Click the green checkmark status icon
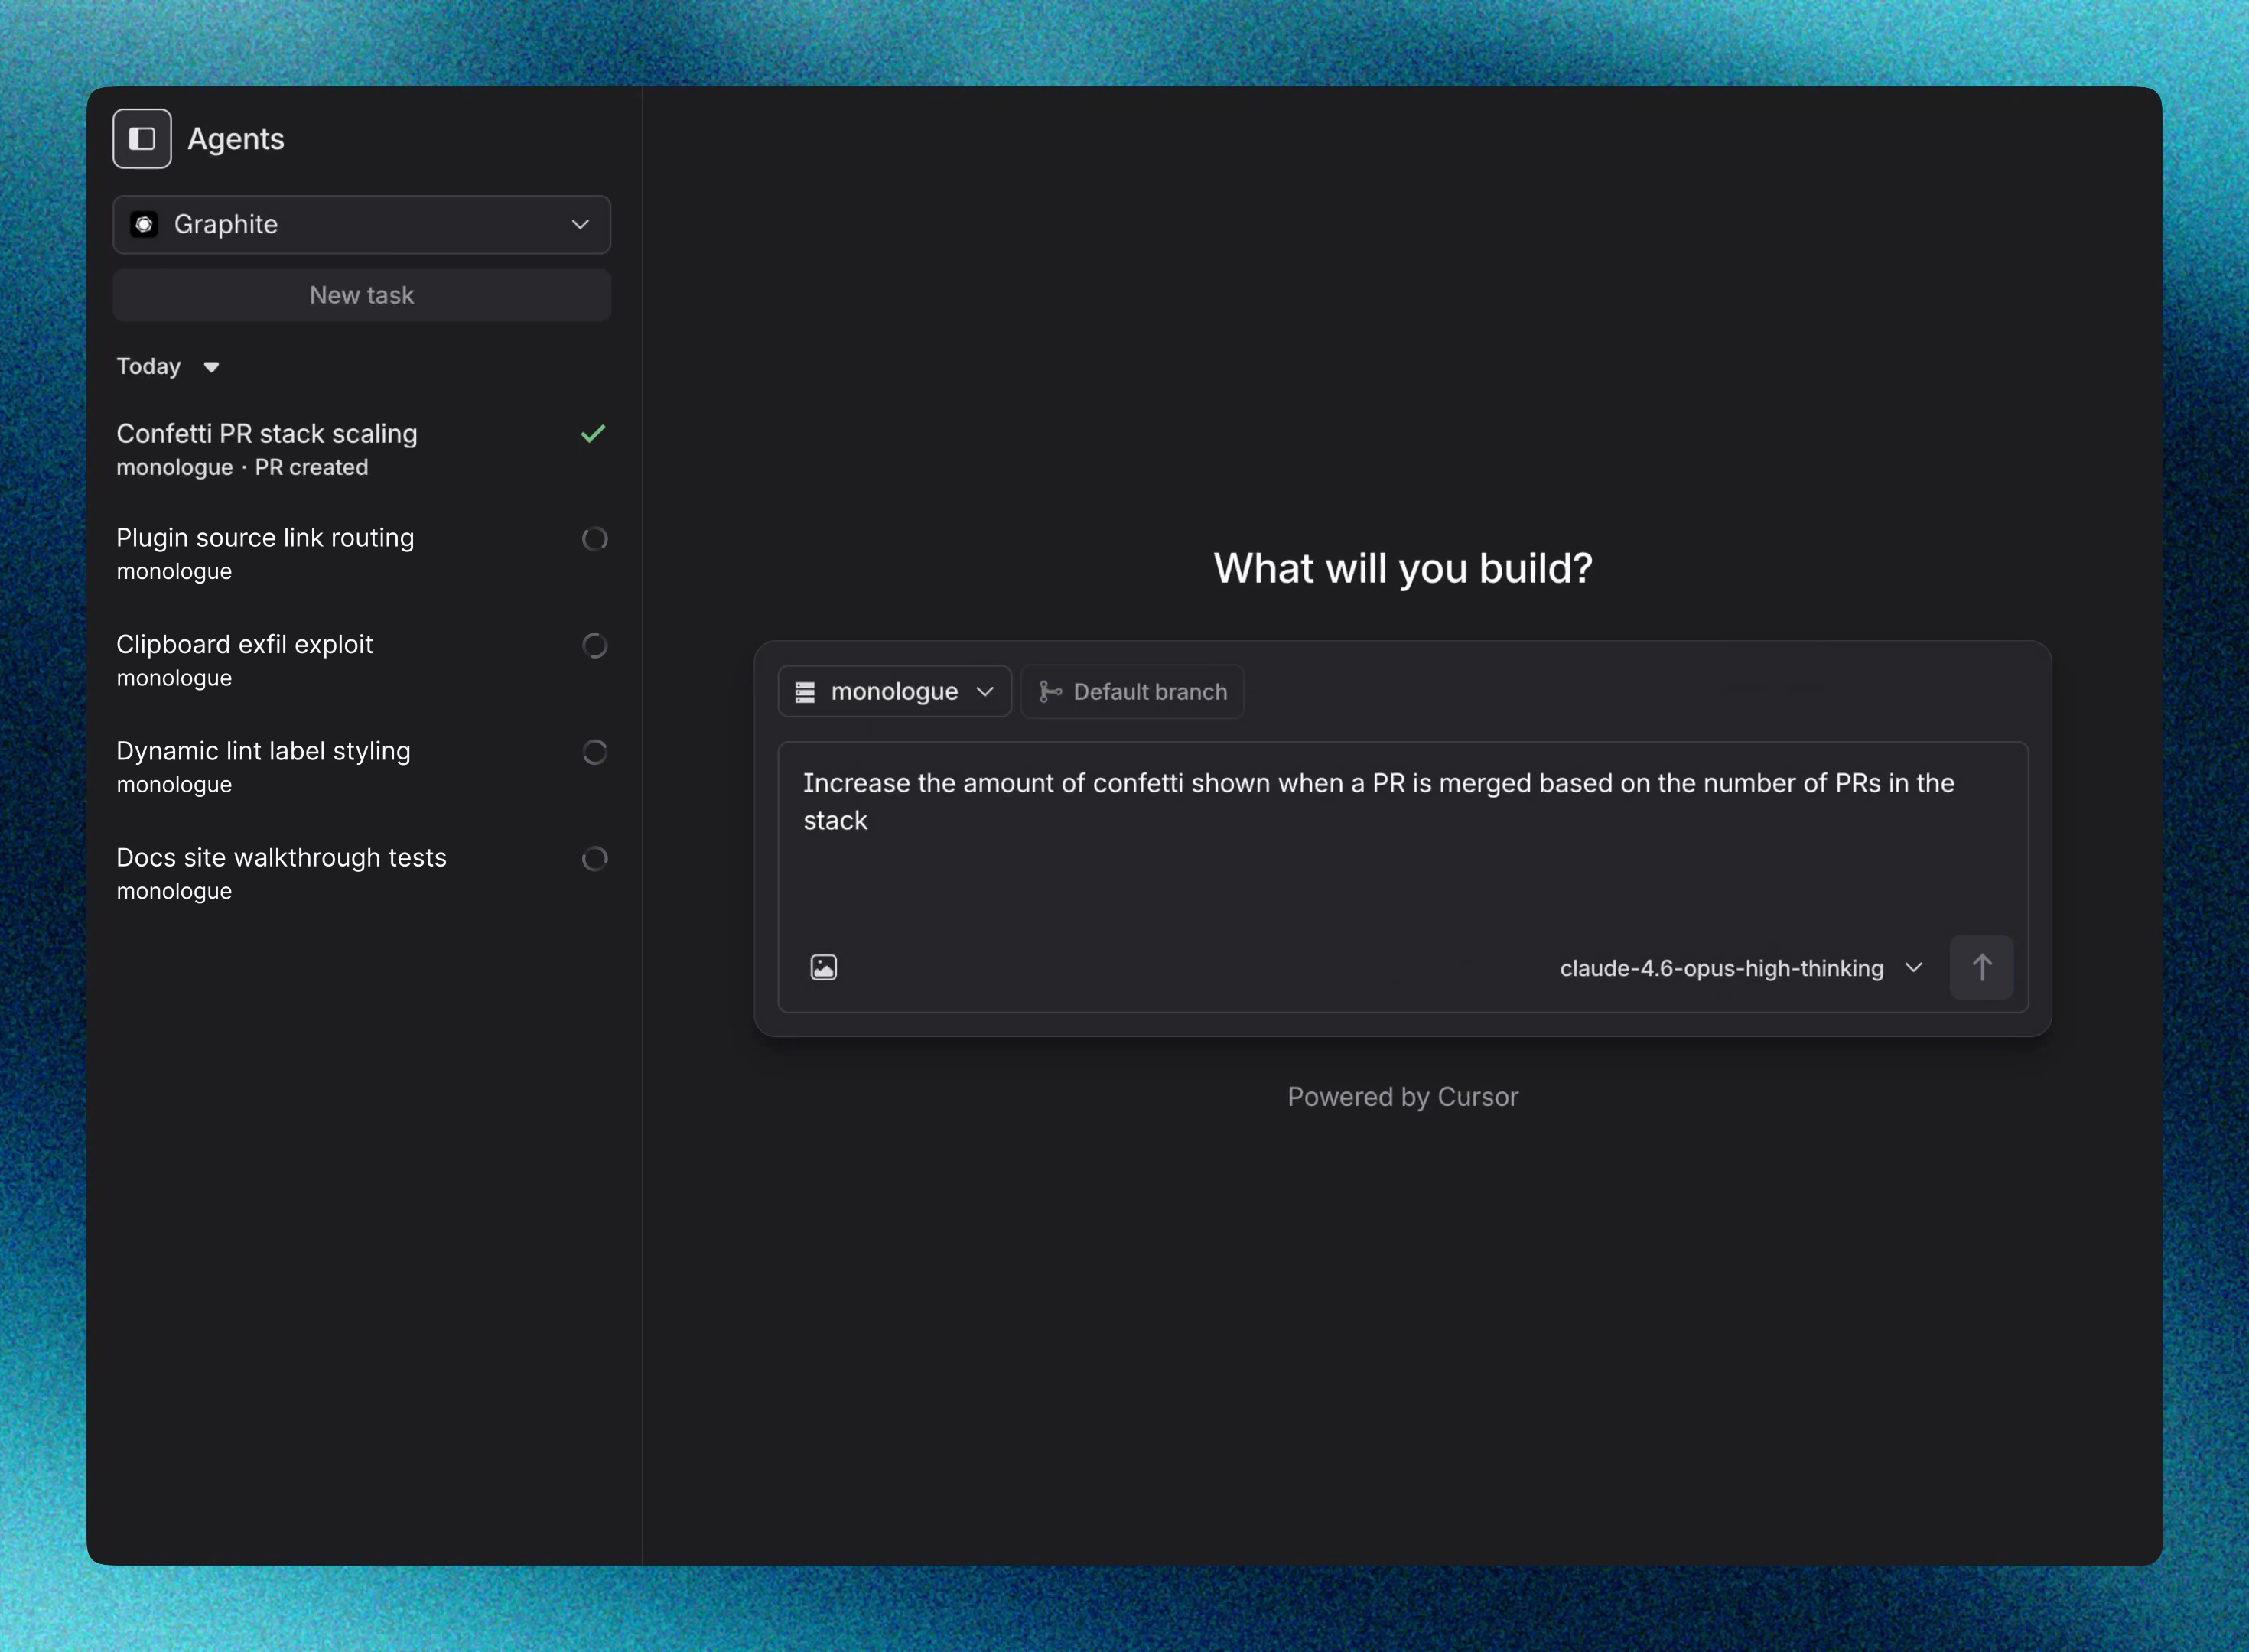This screenshot has height=1652, width=2249. click(593, 433)
